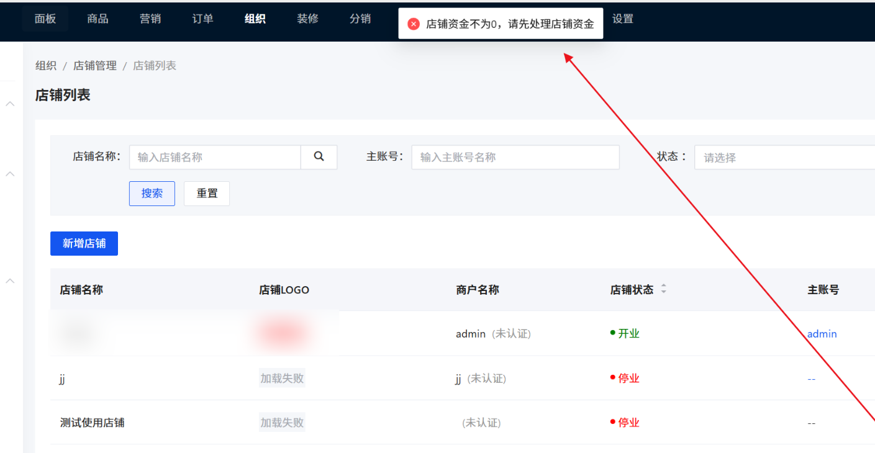Viewport: 875px width, 453px height.
Task: Click the blue 新增店铺 button
Action: (84, 243)
